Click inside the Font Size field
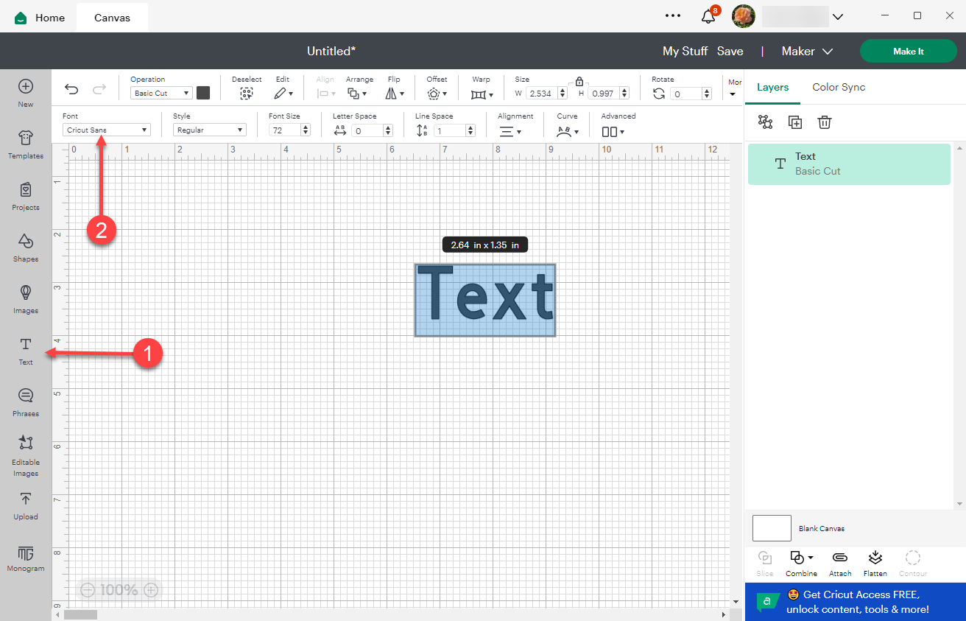Viewport: 966px width, 621px height. tap(286, 130)
